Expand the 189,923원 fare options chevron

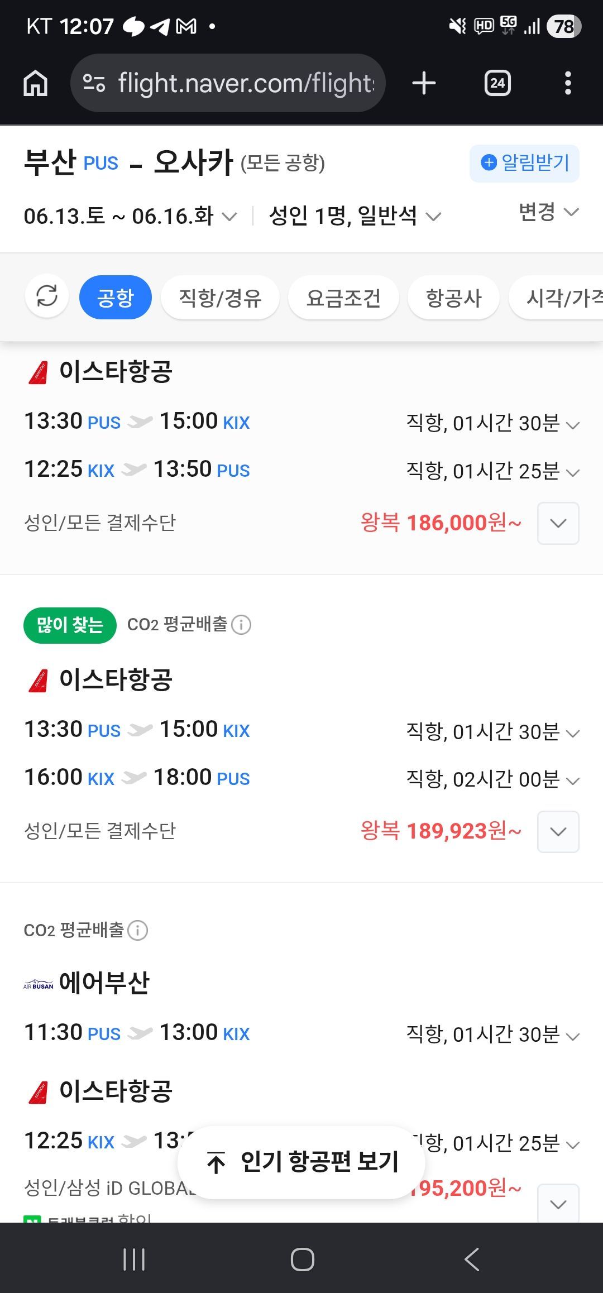pyautogui.click(x=558, y=832)
